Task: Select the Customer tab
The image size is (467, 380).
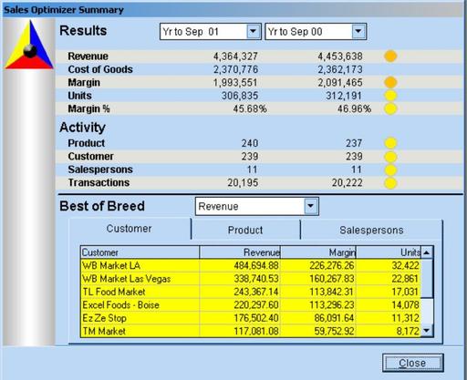Action: (x=129, y=229)
